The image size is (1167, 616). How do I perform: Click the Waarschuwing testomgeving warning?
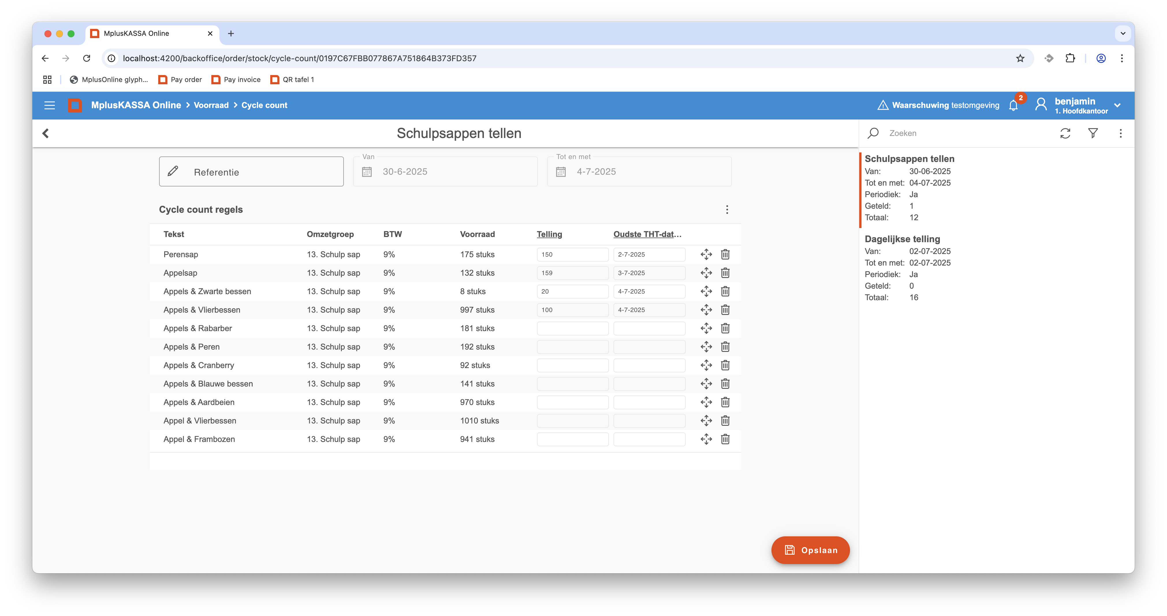pyautogui.click(x=938, y=106)
